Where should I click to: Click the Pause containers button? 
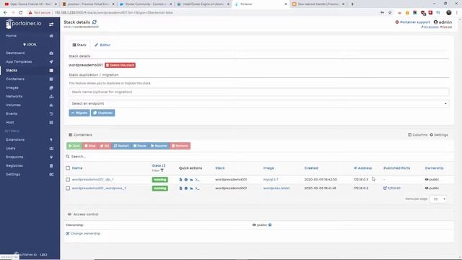[139, 146]
